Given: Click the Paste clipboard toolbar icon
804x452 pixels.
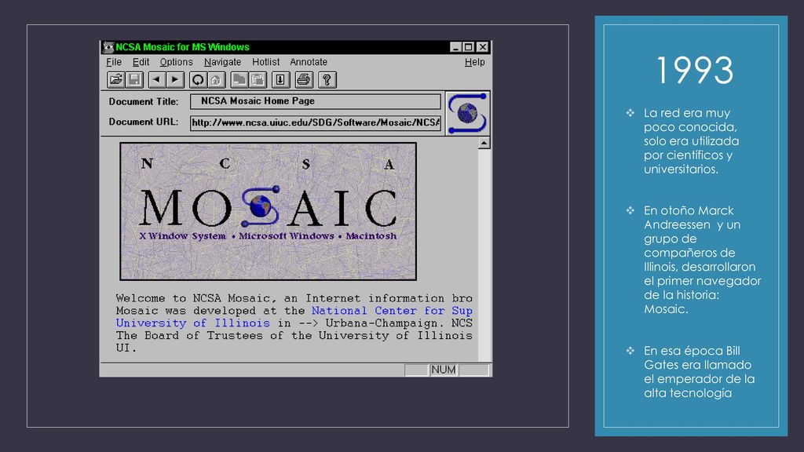Looking at the screenshot, I should pyautogui.click(x=258, y=80).
